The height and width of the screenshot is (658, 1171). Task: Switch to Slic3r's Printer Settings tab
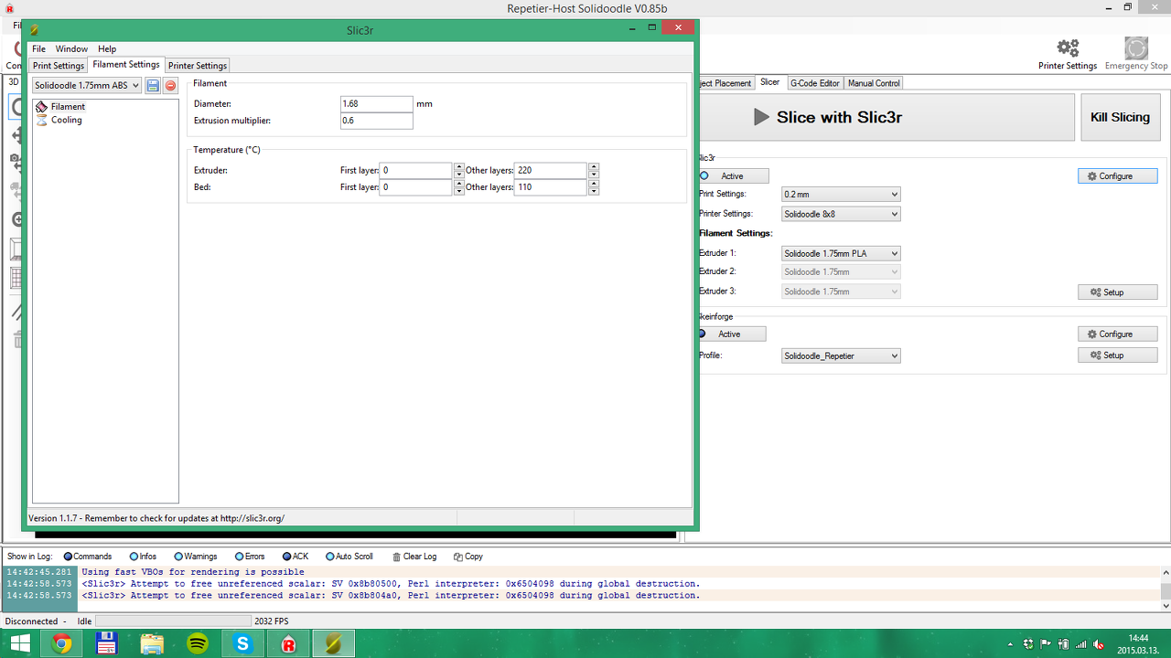[x=198, y=66]
